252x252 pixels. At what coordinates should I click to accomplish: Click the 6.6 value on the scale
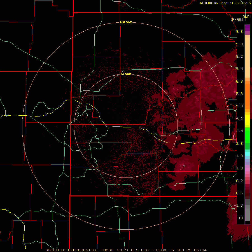pyautogui.click(x=239, y=81)
